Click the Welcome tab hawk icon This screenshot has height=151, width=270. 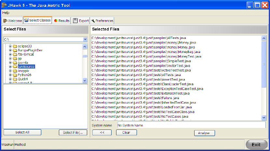coord(5,21)
